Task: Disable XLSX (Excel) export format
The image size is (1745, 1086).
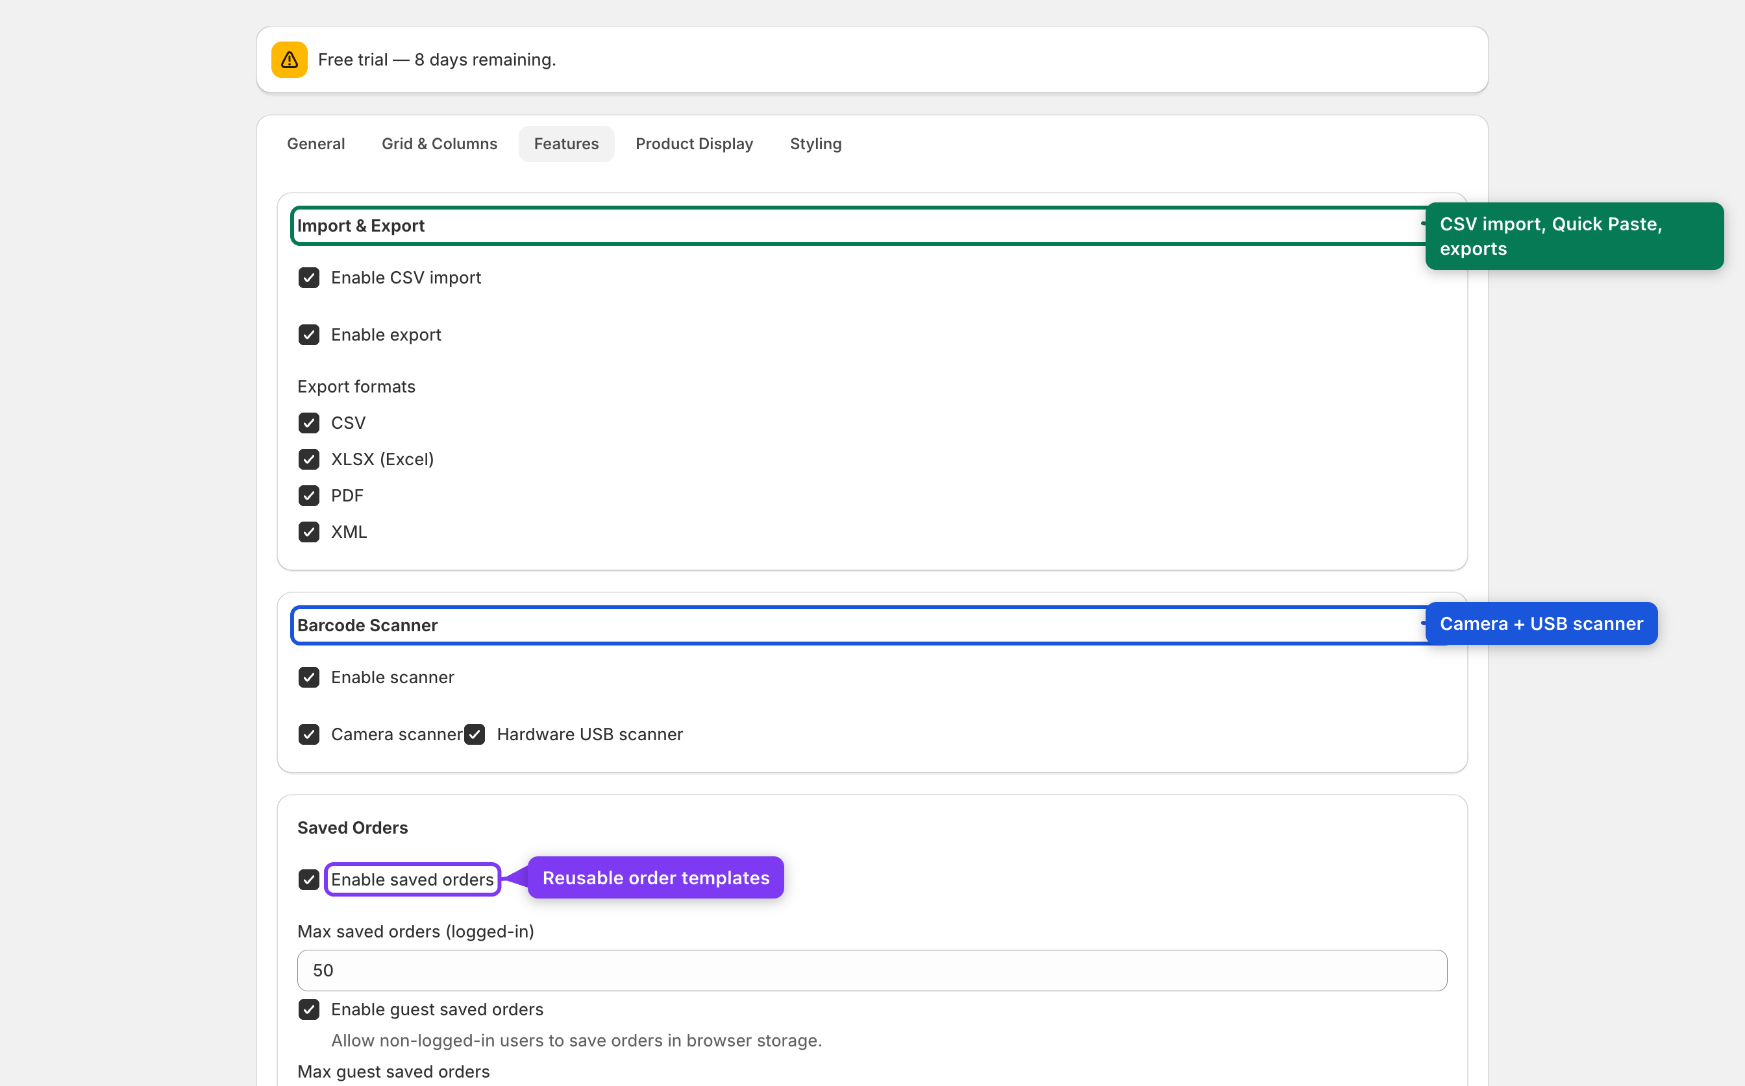Action: pyautogui.click(x=309, y=459)
